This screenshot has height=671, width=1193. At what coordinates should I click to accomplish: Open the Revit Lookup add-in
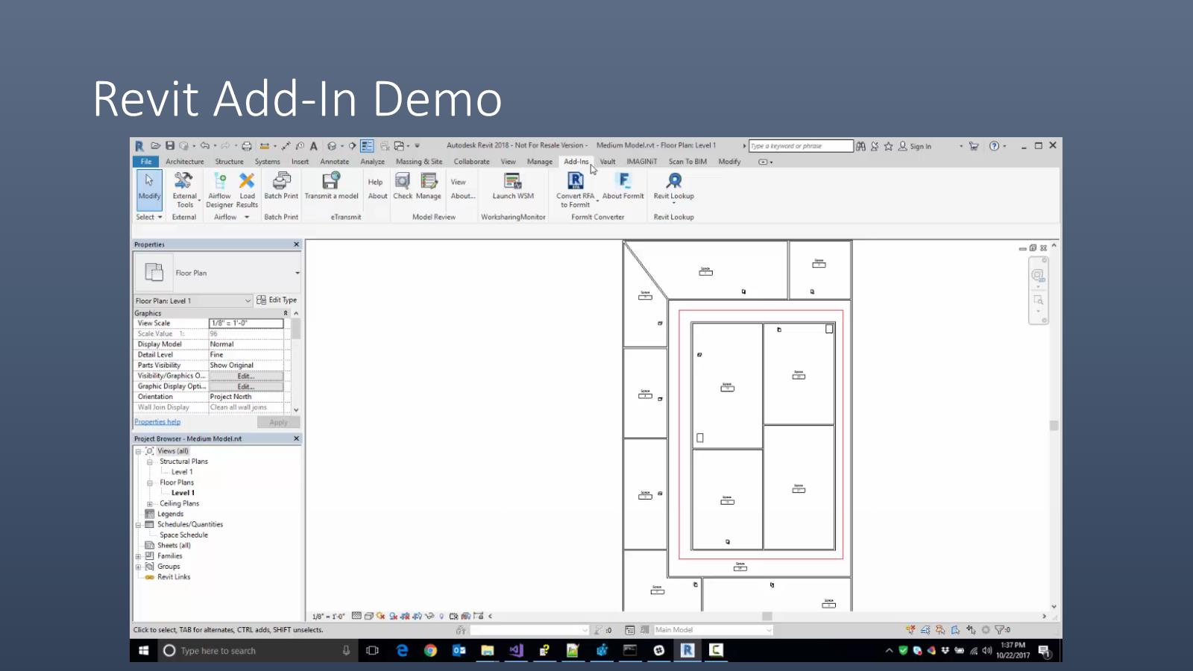674,186
